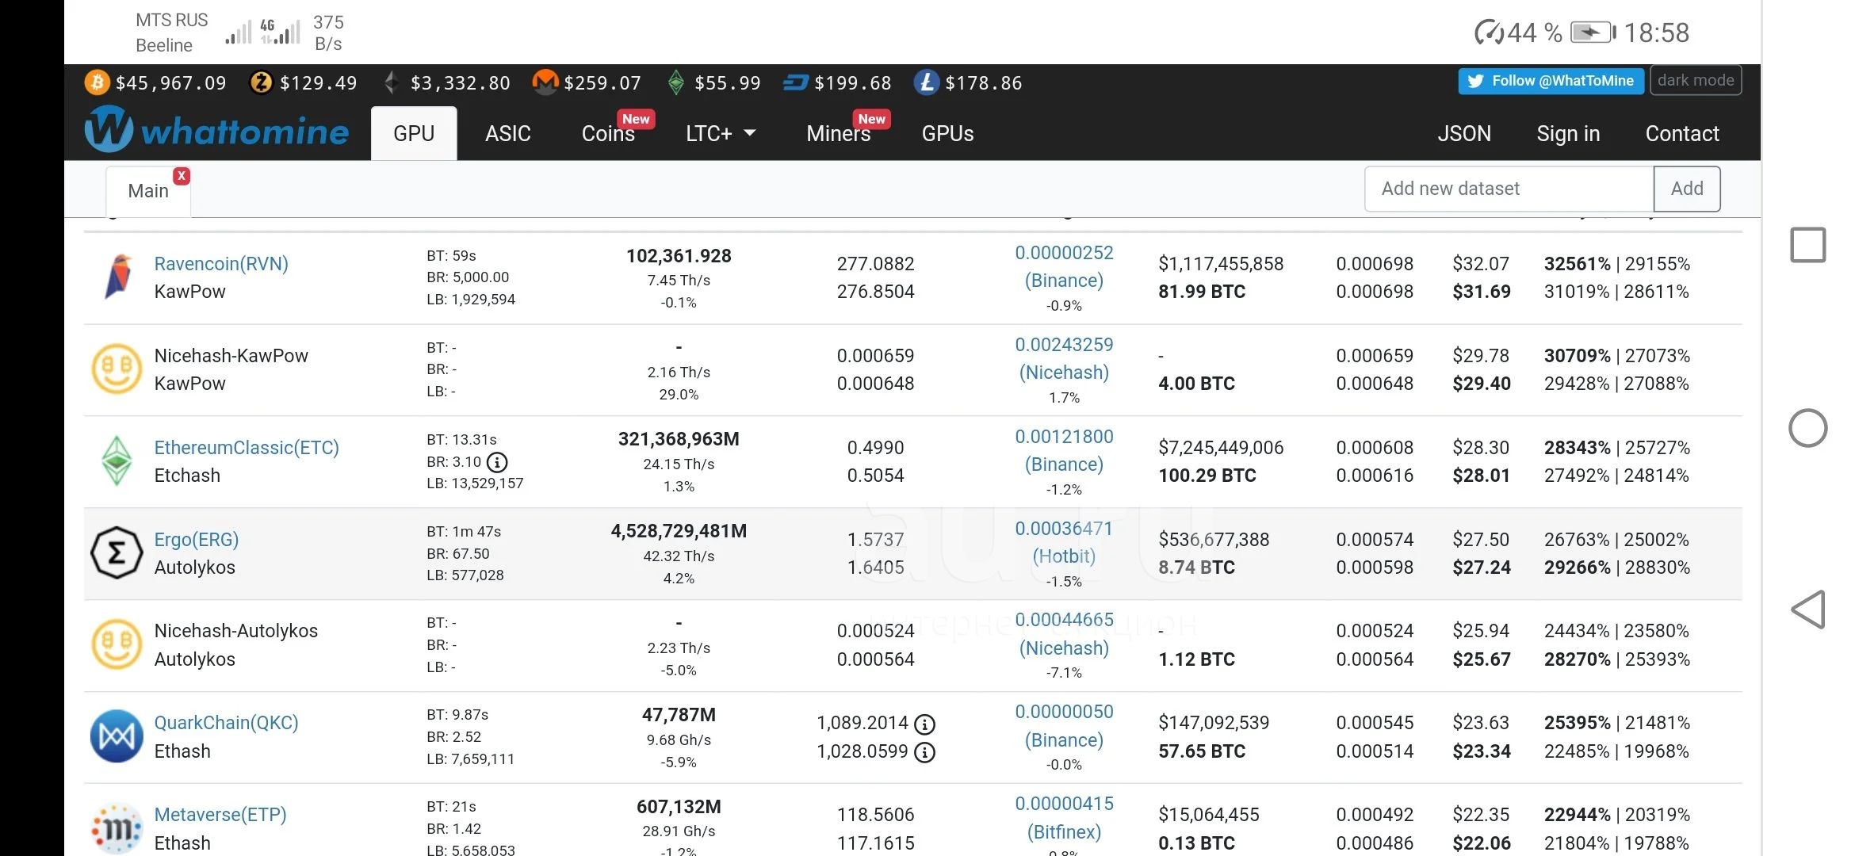The width and height of the screenshot is (1855, 856).
Task: Open 0.00243259 Nicehash rate link
Action: [1064, 358]
